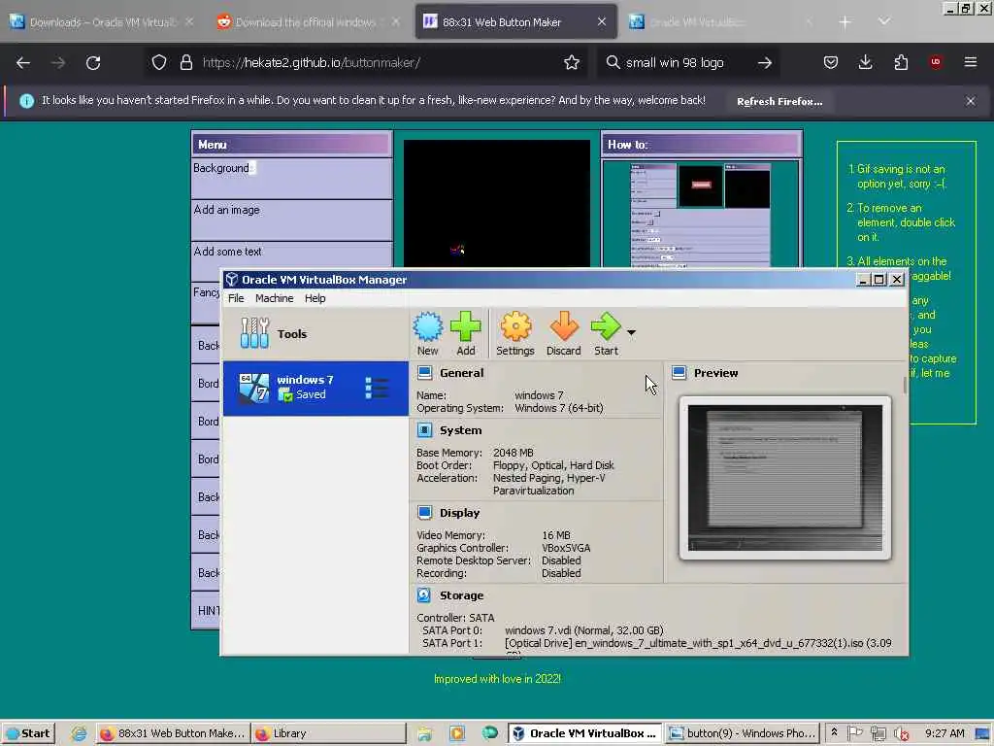
Task: Switch to button(9) Windows Photo taskbar item
Action: [x=743, y=733]
